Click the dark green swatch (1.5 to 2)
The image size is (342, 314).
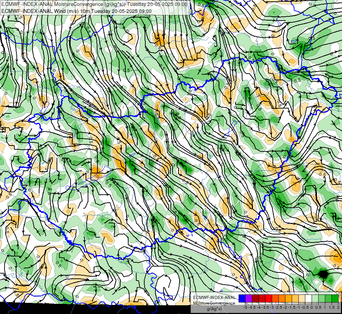335,299
